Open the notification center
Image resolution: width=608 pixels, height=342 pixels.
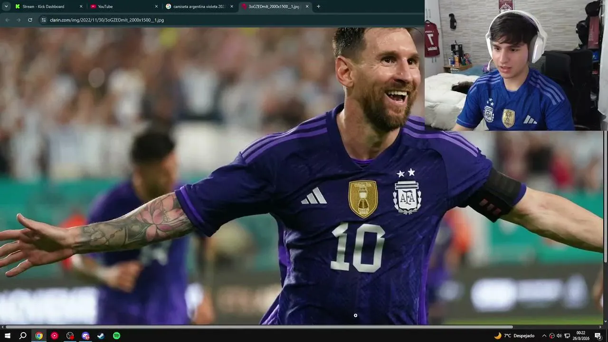pyautogui.click(x=598, y=336)
